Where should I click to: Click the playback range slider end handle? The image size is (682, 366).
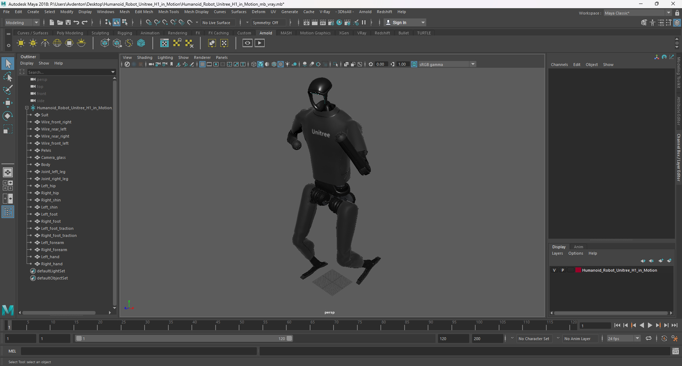tap(289, 338)
